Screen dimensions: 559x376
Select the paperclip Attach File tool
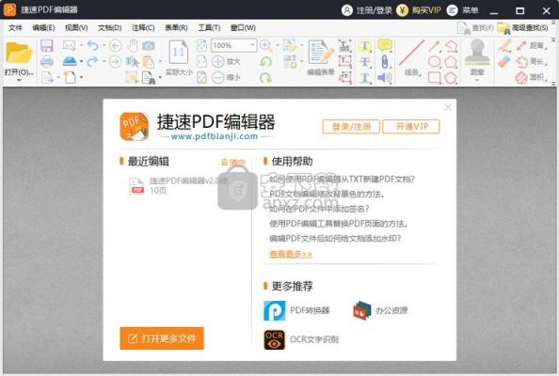[385, 62]
